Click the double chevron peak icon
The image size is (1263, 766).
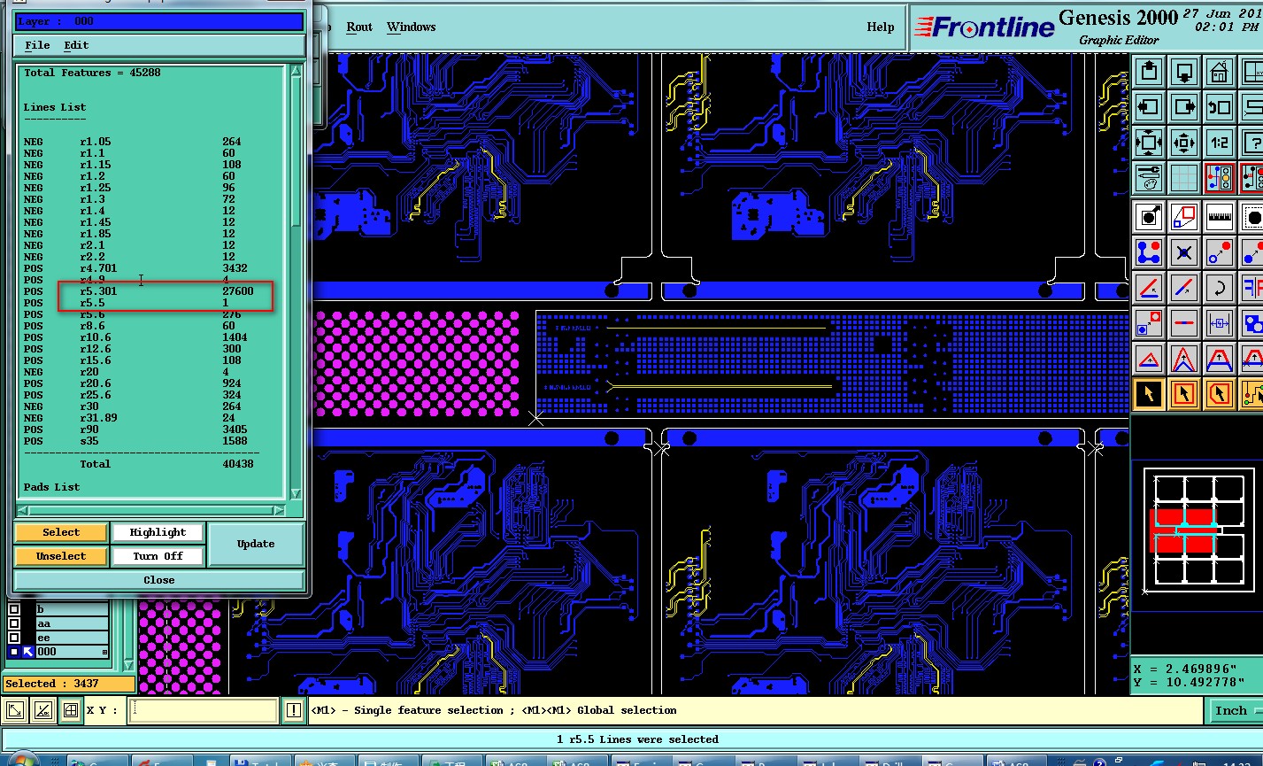click(x=1184, y=359)
